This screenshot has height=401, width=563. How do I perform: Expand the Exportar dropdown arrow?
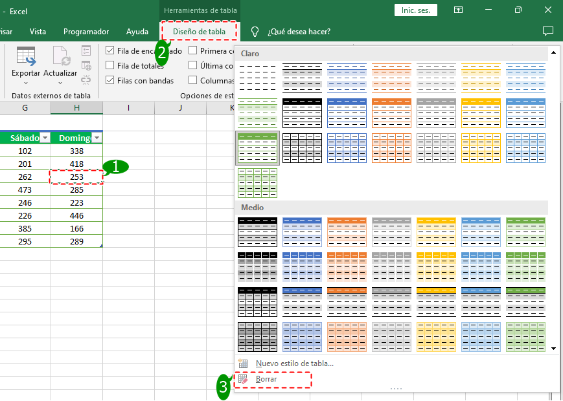[x=26, y=83]
